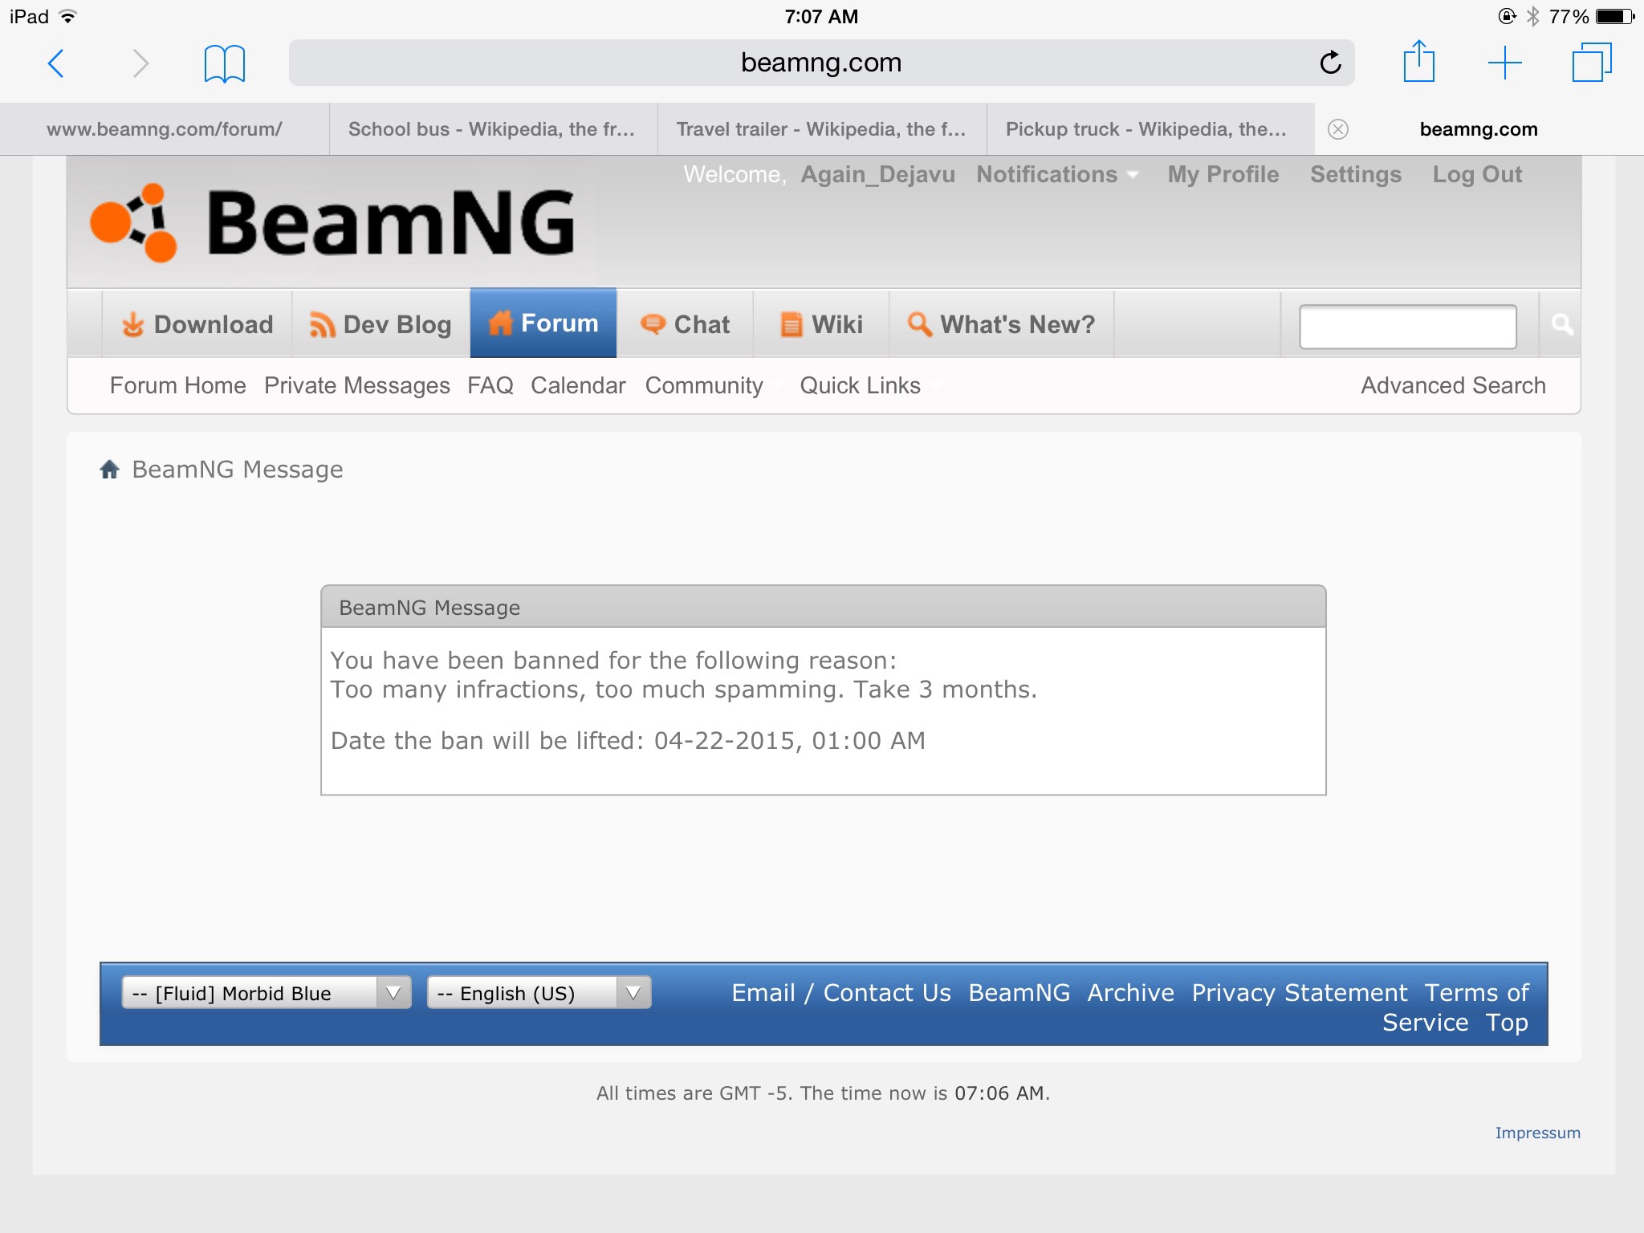
Task: Add a new tab with the plus icon
Action: [1505, 63]
